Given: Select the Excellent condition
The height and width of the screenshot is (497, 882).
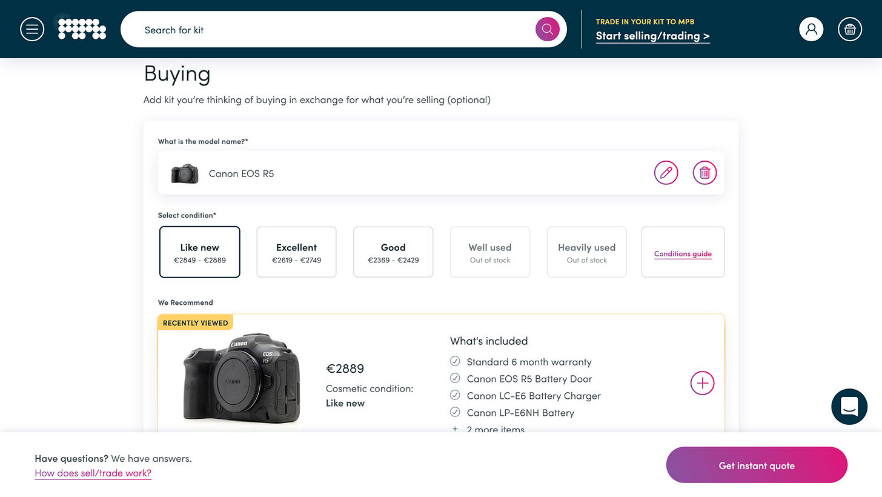Looking at the screenshot, I should (x=297, y=252).
